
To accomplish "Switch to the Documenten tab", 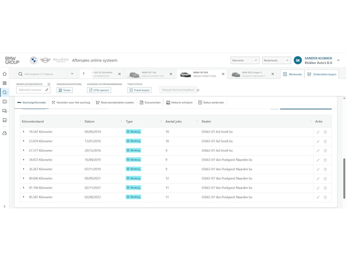I will tap(150, 103).
